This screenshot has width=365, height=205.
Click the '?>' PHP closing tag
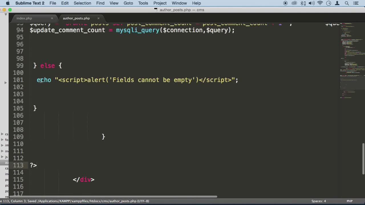pos(33,165)
